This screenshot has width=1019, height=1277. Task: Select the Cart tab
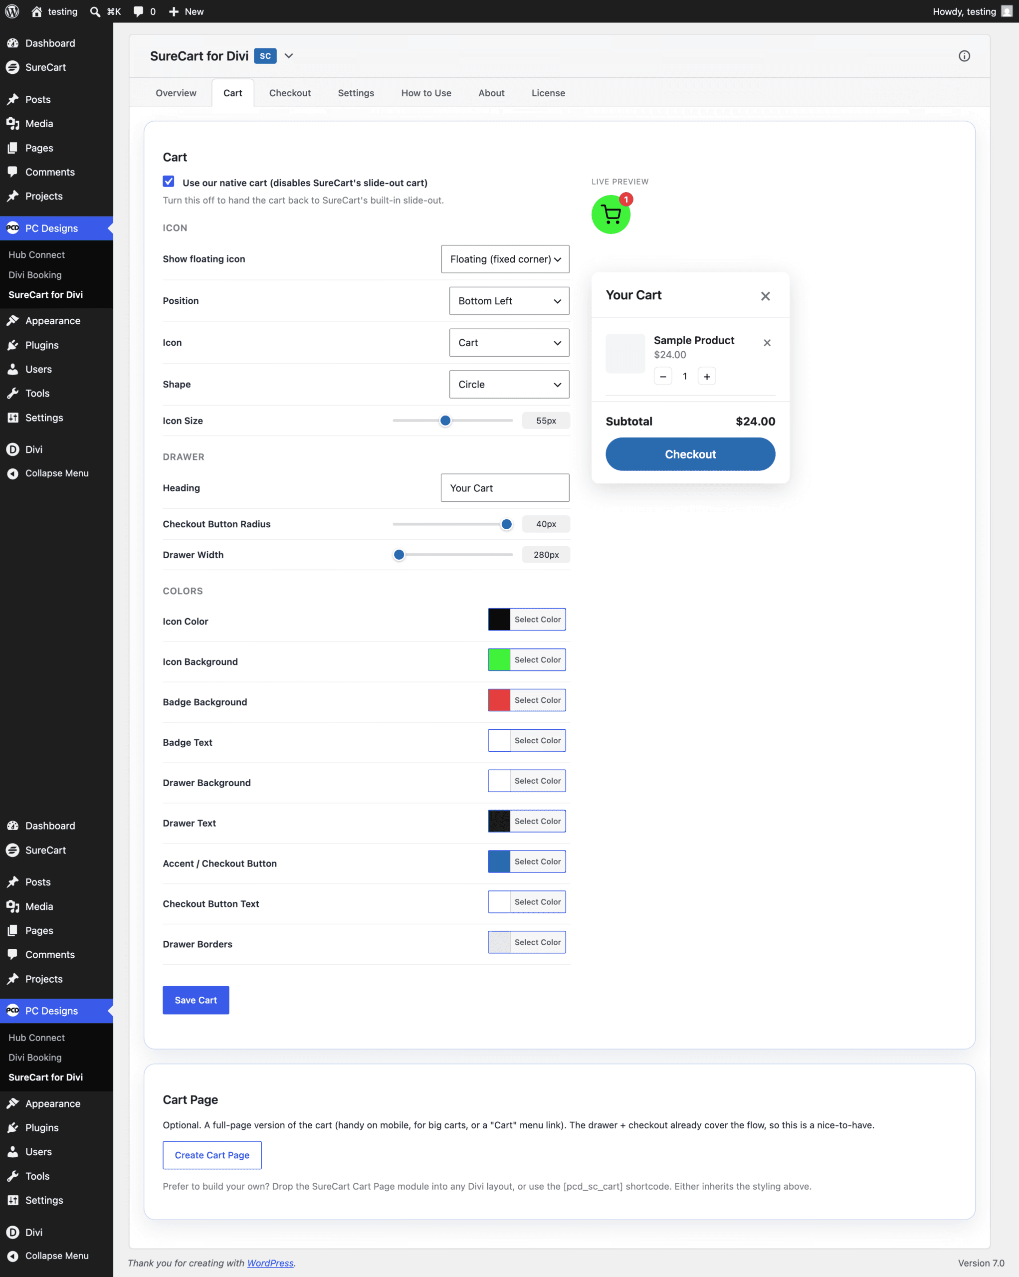tap(233, 93)
